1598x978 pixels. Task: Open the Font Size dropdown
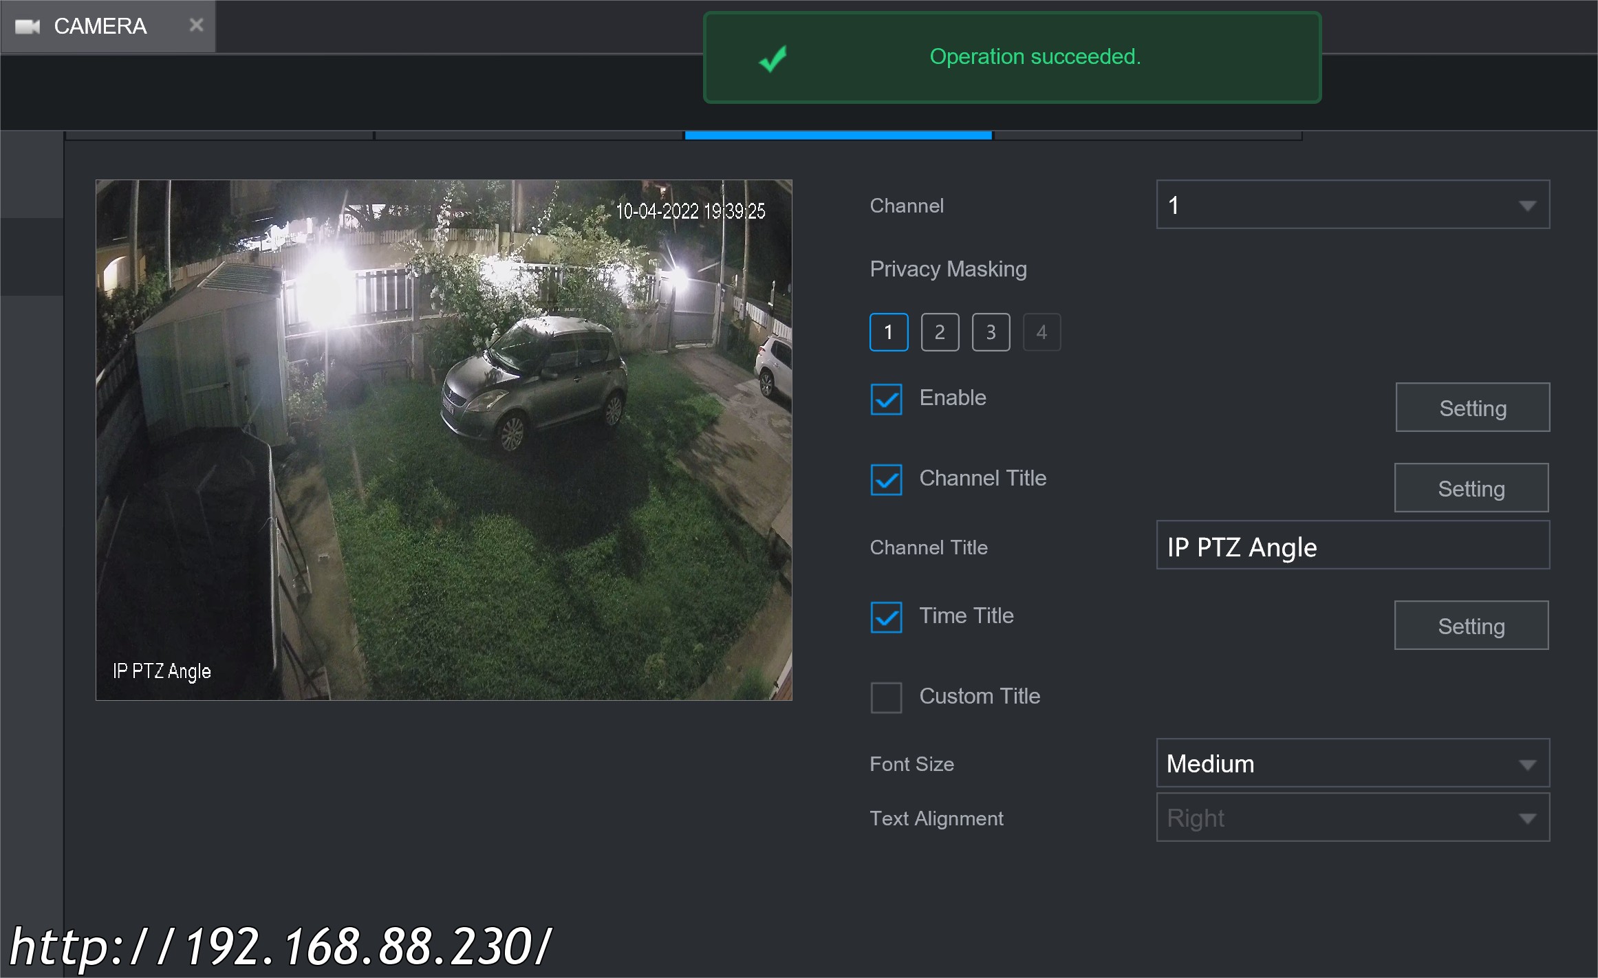point(1352,763)
